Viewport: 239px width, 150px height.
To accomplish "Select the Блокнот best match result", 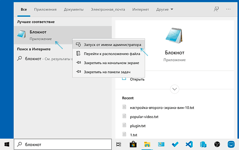I will (63, 35).
